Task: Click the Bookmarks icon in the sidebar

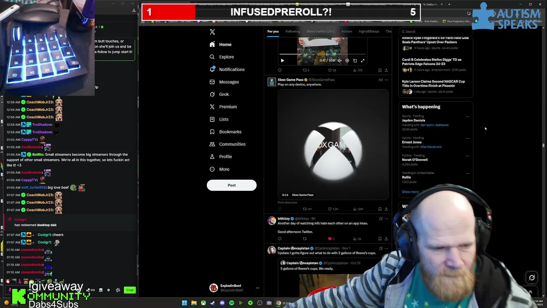Action: click(x=212, y=132)
